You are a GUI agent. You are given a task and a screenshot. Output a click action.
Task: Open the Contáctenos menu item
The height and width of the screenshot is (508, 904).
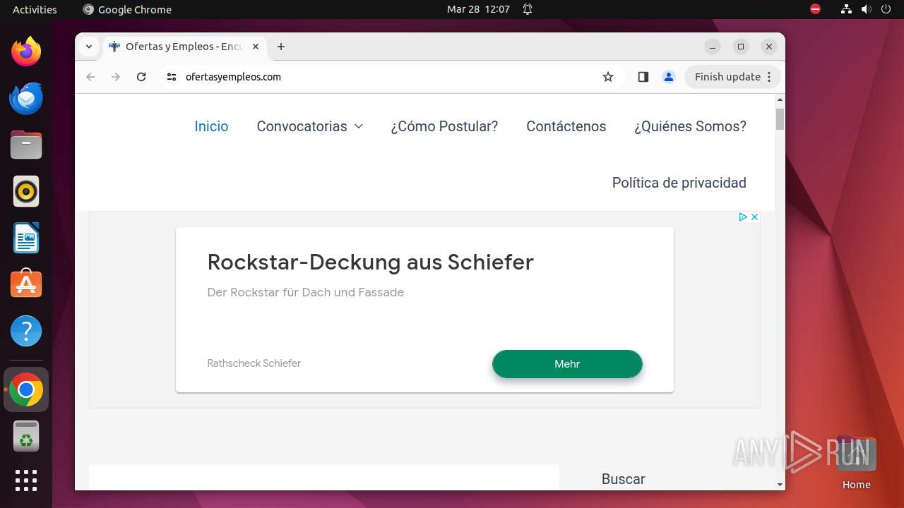(x=566, y=126)
